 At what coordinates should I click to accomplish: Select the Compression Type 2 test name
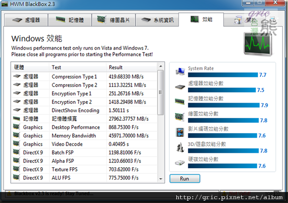(74, 85)
